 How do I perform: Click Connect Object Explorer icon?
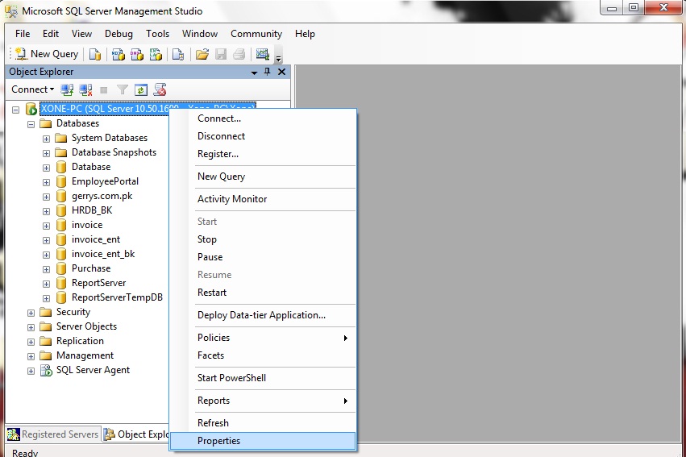click(x=67, y=90)
